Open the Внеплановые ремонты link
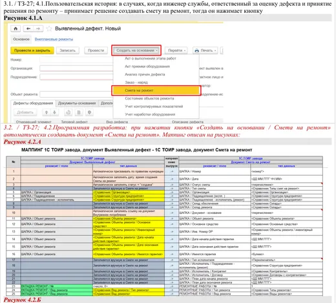The image size is (336, 303). coord(54,39)
